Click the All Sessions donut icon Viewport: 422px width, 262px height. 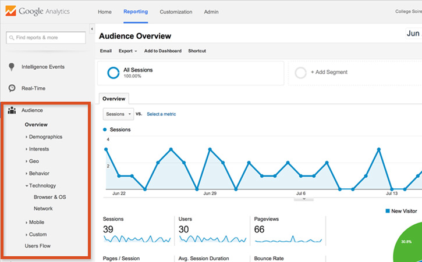tap(113, 73)
